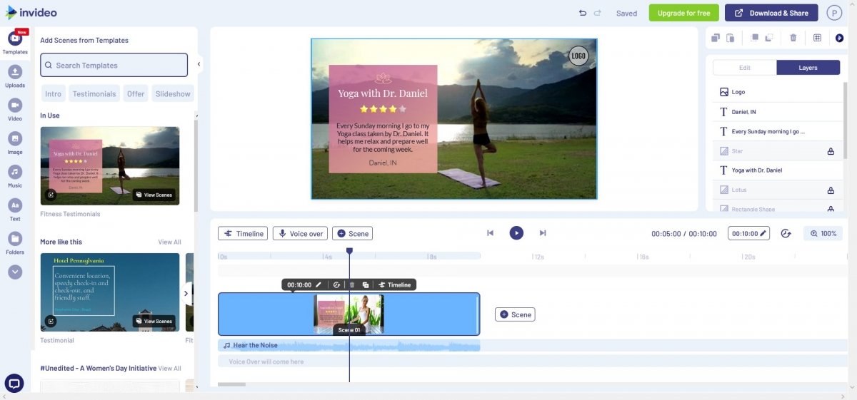
Task: Open View All for More like this
Action: click(x=169, y=242)
